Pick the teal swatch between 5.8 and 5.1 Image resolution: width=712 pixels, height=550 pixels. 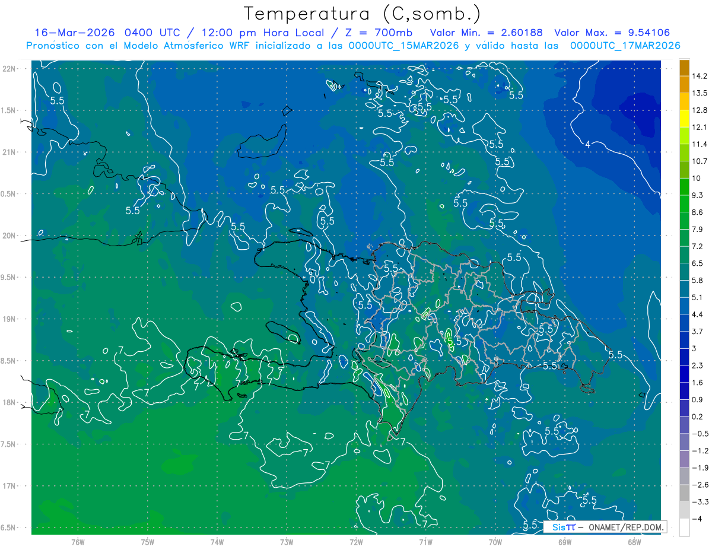[684, 288]
